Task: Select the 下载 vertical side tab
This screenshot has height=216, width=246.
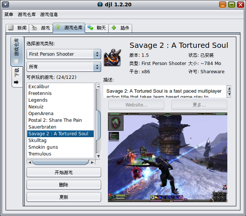Action: (17, 77)
